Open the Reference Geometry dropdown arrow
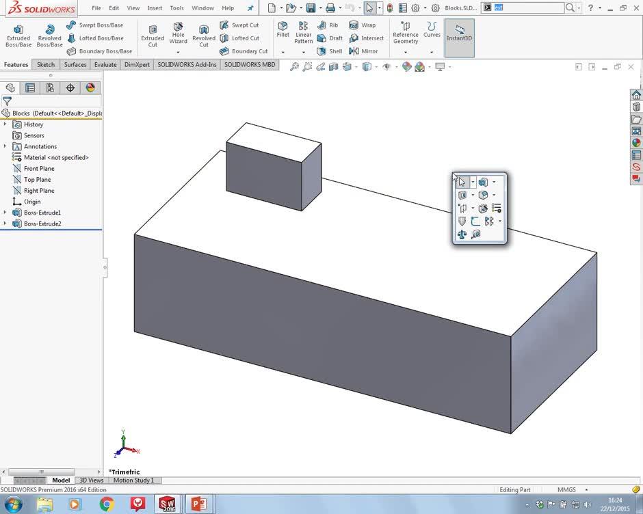The width and height of the screenshot is (643, 514). (x=405, y=52)
